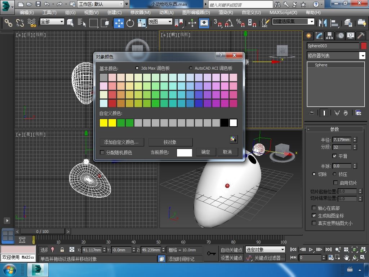Viewport: 369px width, 277px height.
Task: Open the 动画(A) menu
Action: [166, 13]
